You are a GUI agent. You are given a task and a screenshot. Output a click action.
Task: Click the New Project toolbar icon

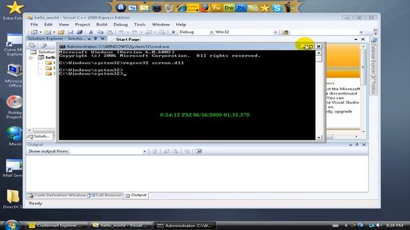(x=34, y=32)
